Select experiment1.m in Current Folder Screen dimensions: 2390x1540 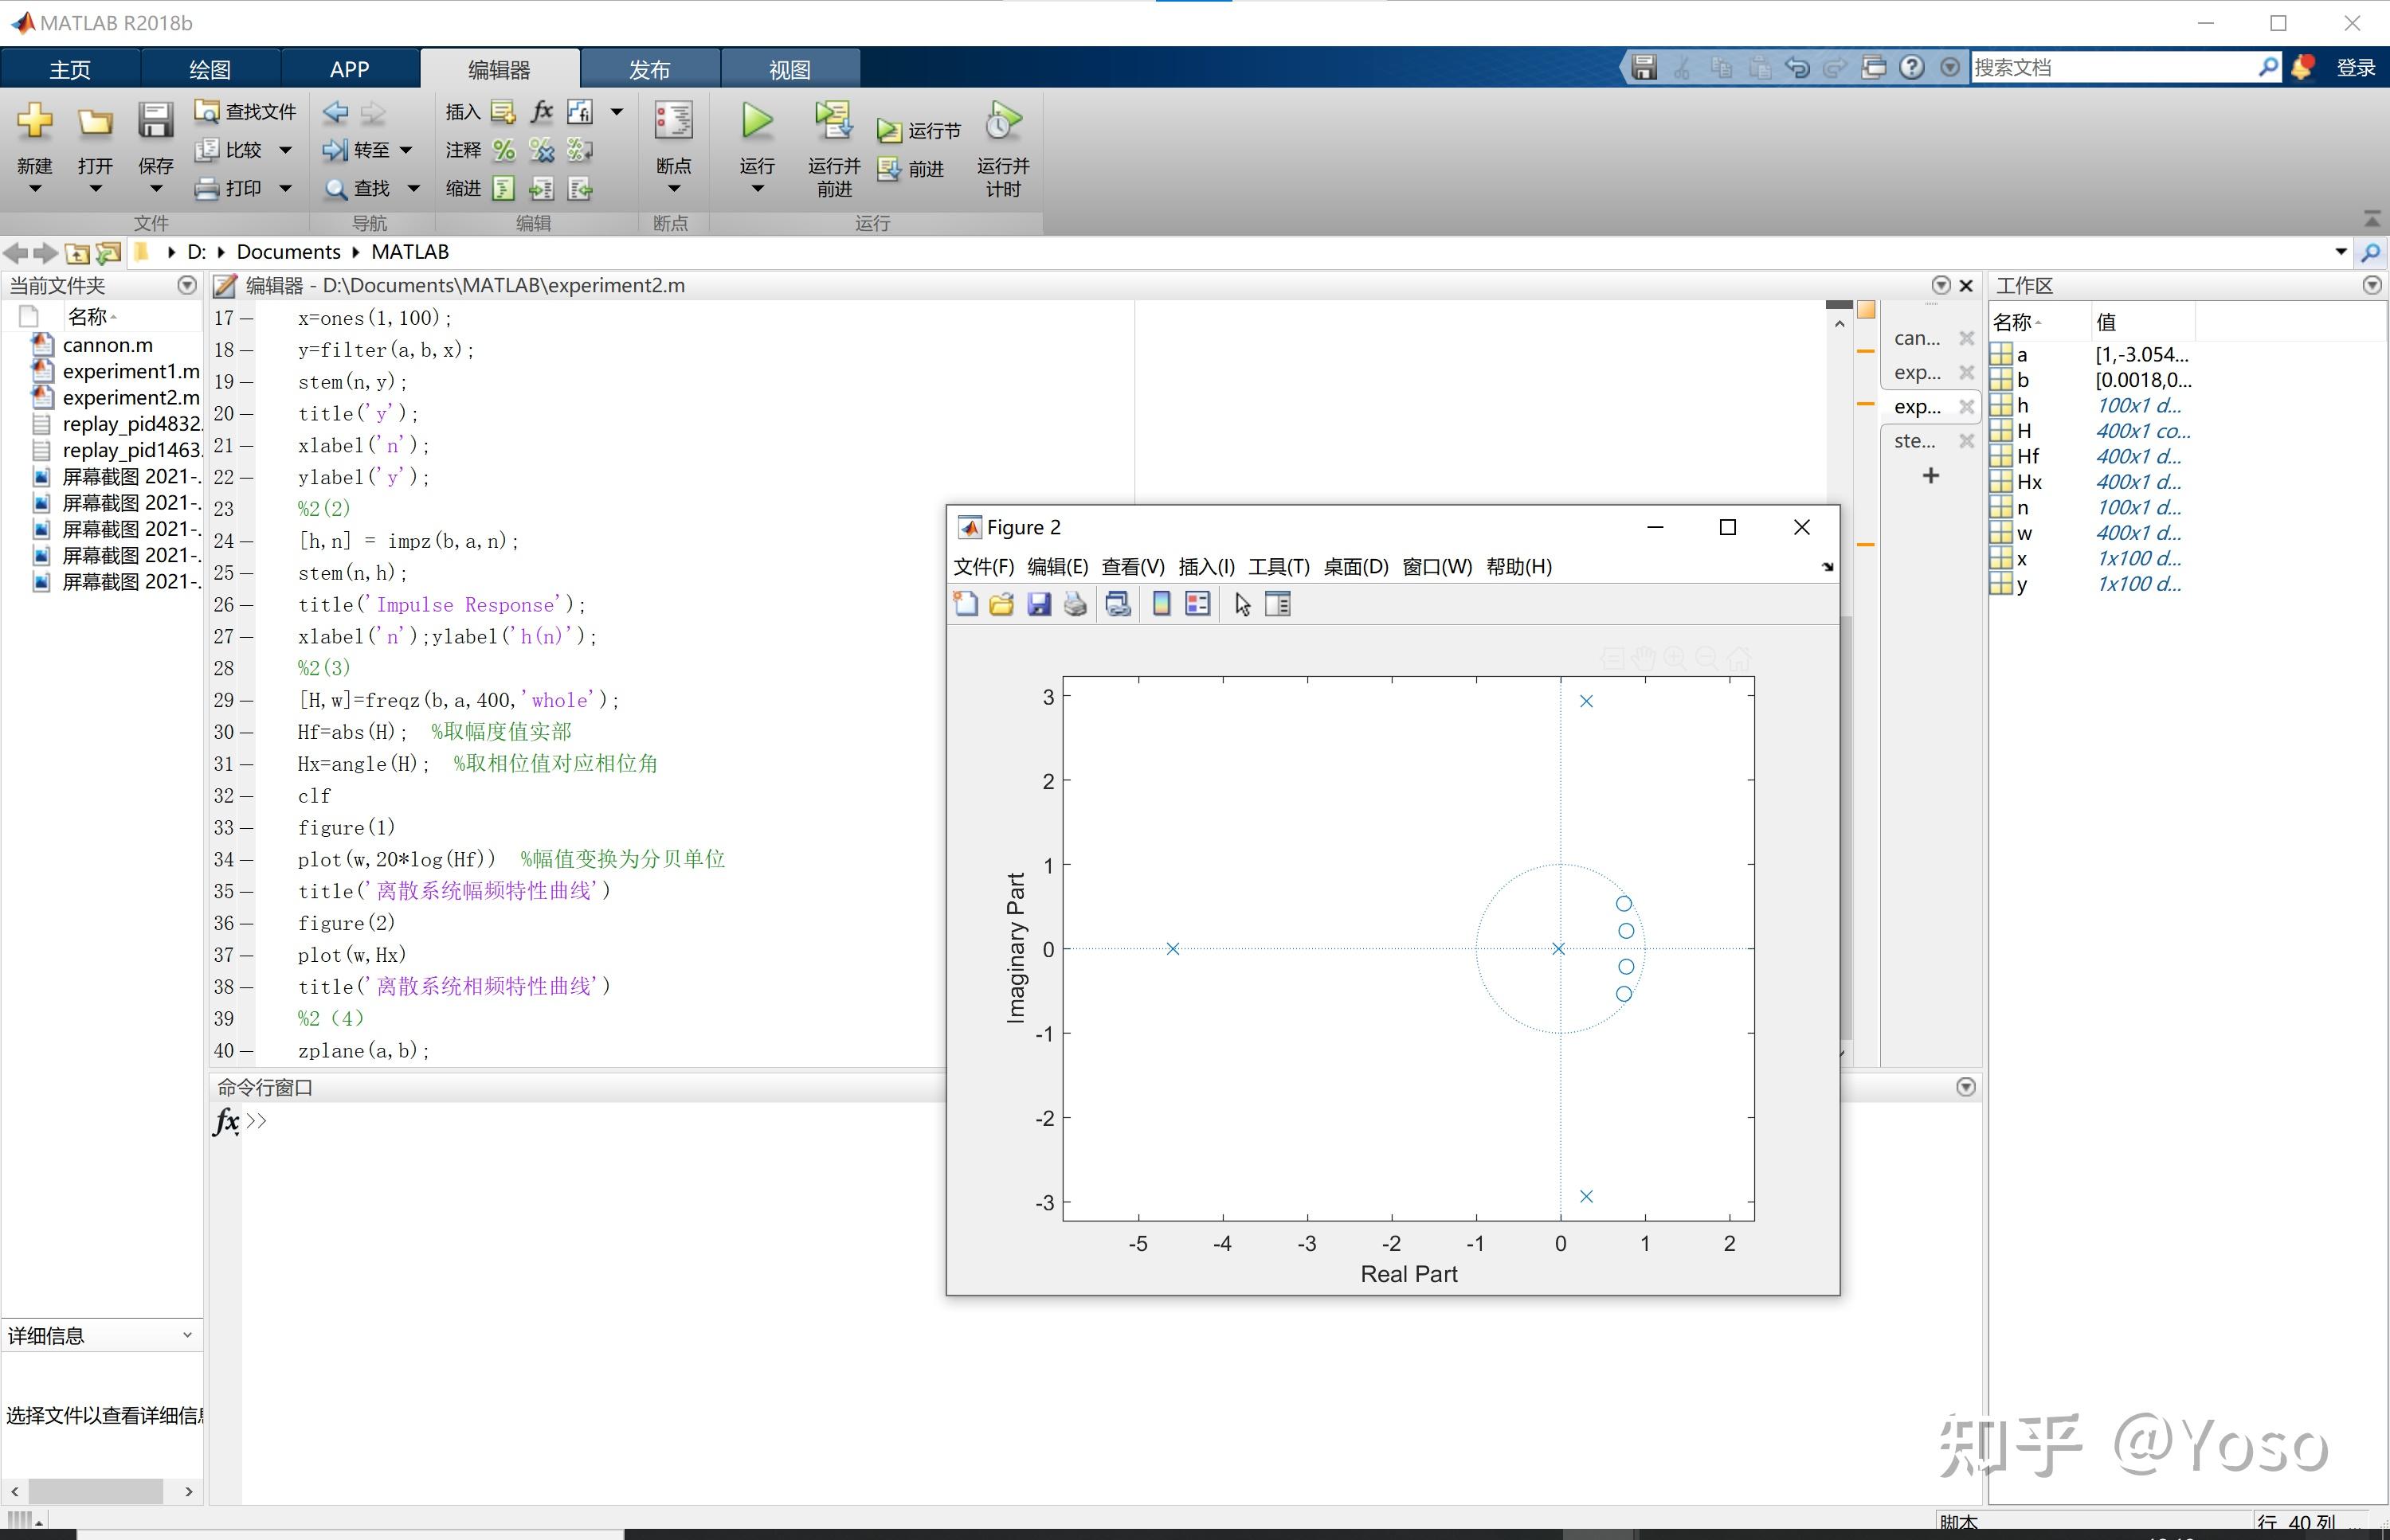(130, 371)
